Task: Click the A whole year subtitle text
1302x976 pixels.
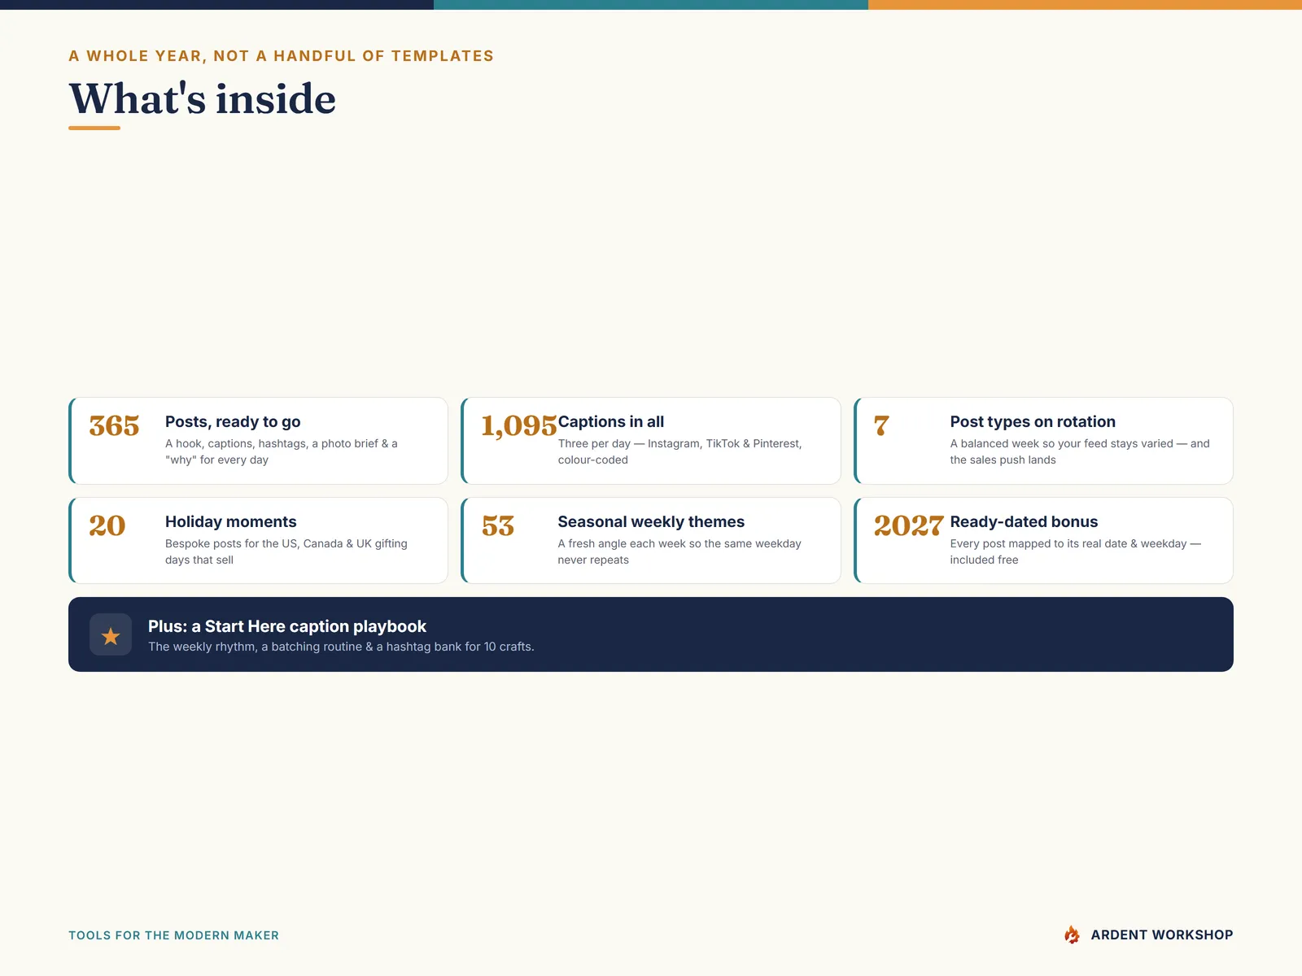Action: (281, 56)
